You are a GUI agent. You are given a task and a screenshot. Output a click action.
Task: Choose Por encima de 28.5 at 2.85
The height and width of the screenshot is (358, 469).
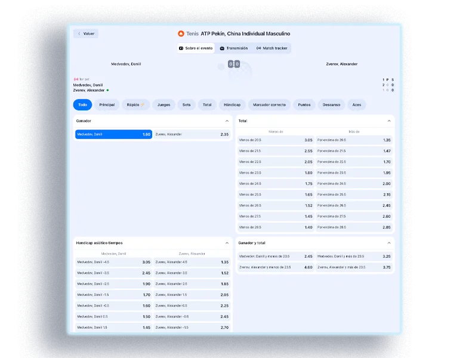coord(354,227)
